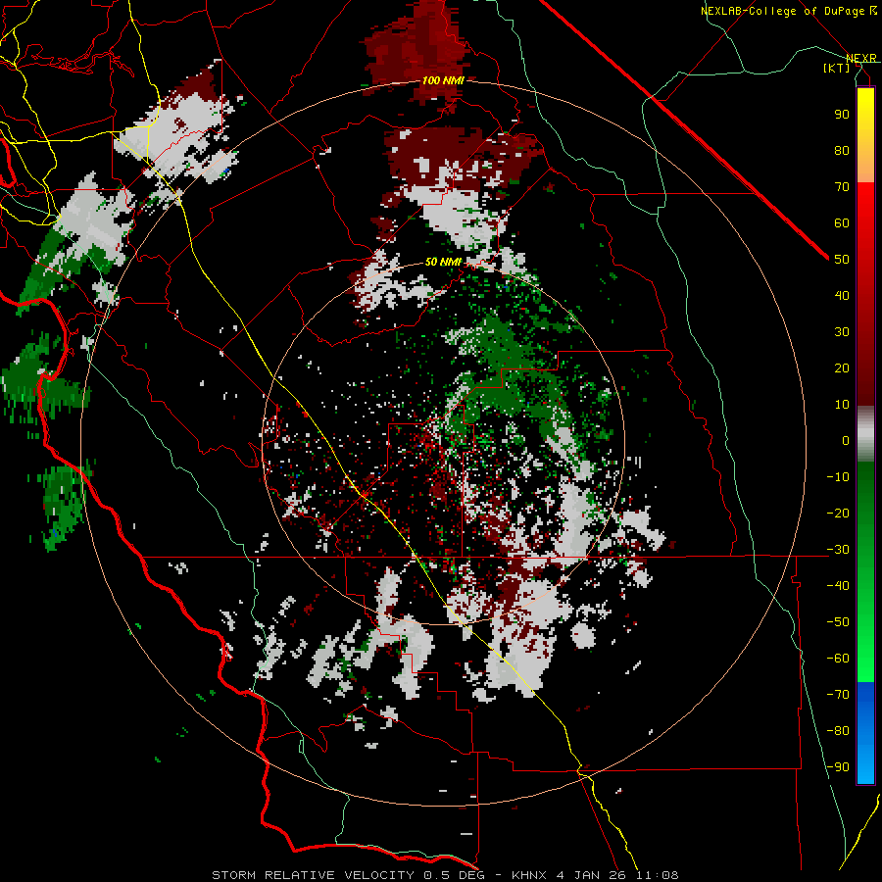Click the positive 90 knot scale label
The height and width of the screenshot is (882, 882).
pos(842,115)
